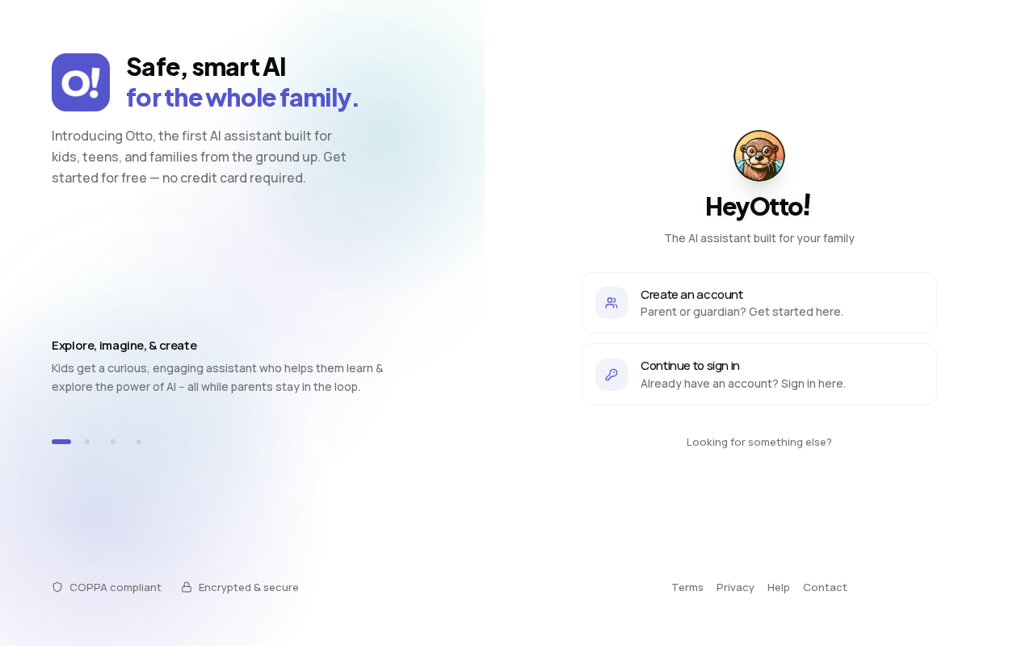Jump to the third carousel slide dot
The width and height of the screenshot is (1034, 646).
tap(113, 442)
